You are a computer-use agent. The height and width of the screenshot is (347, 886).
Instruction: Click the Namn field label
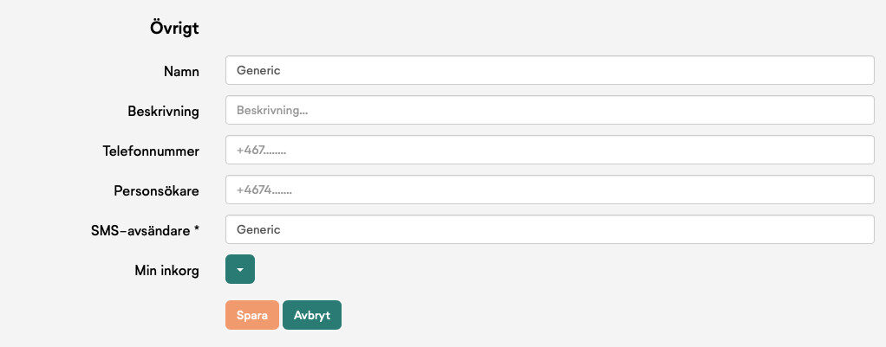click(181, 72)
